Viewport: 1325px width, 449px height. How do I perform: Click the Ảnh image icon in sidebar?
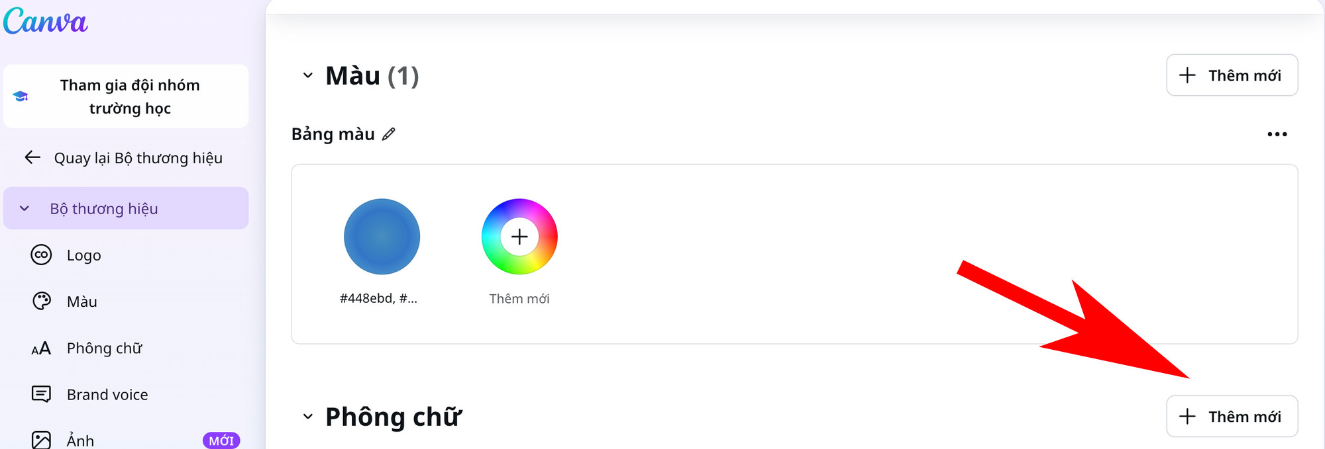point(41,440)
